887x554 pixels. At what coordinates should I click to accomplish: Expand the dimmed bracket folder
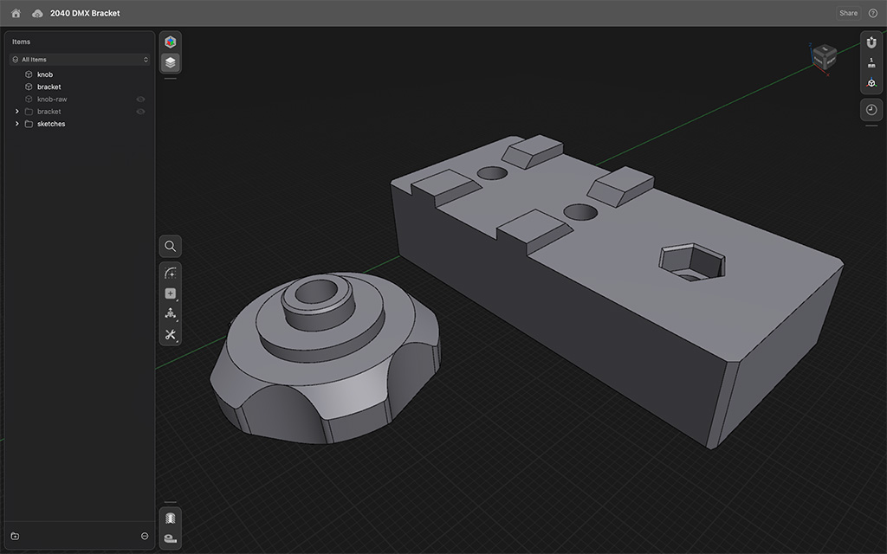(x=17, y=112)
